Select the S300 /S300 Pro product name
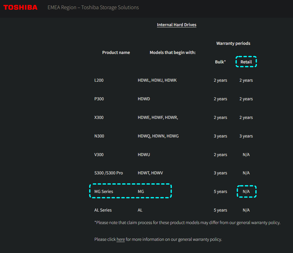 (x=109, y=173)
